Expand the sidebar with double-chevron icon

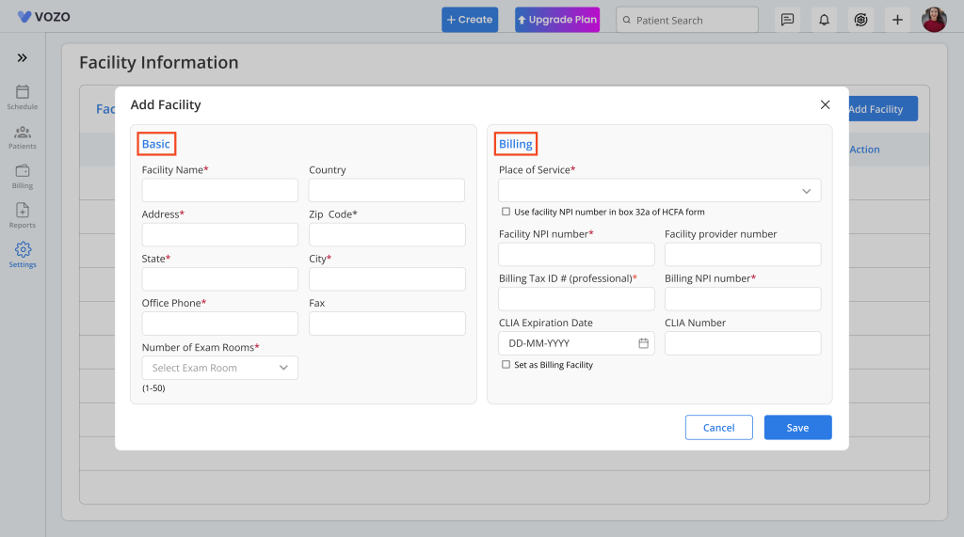tap(23, 58)
